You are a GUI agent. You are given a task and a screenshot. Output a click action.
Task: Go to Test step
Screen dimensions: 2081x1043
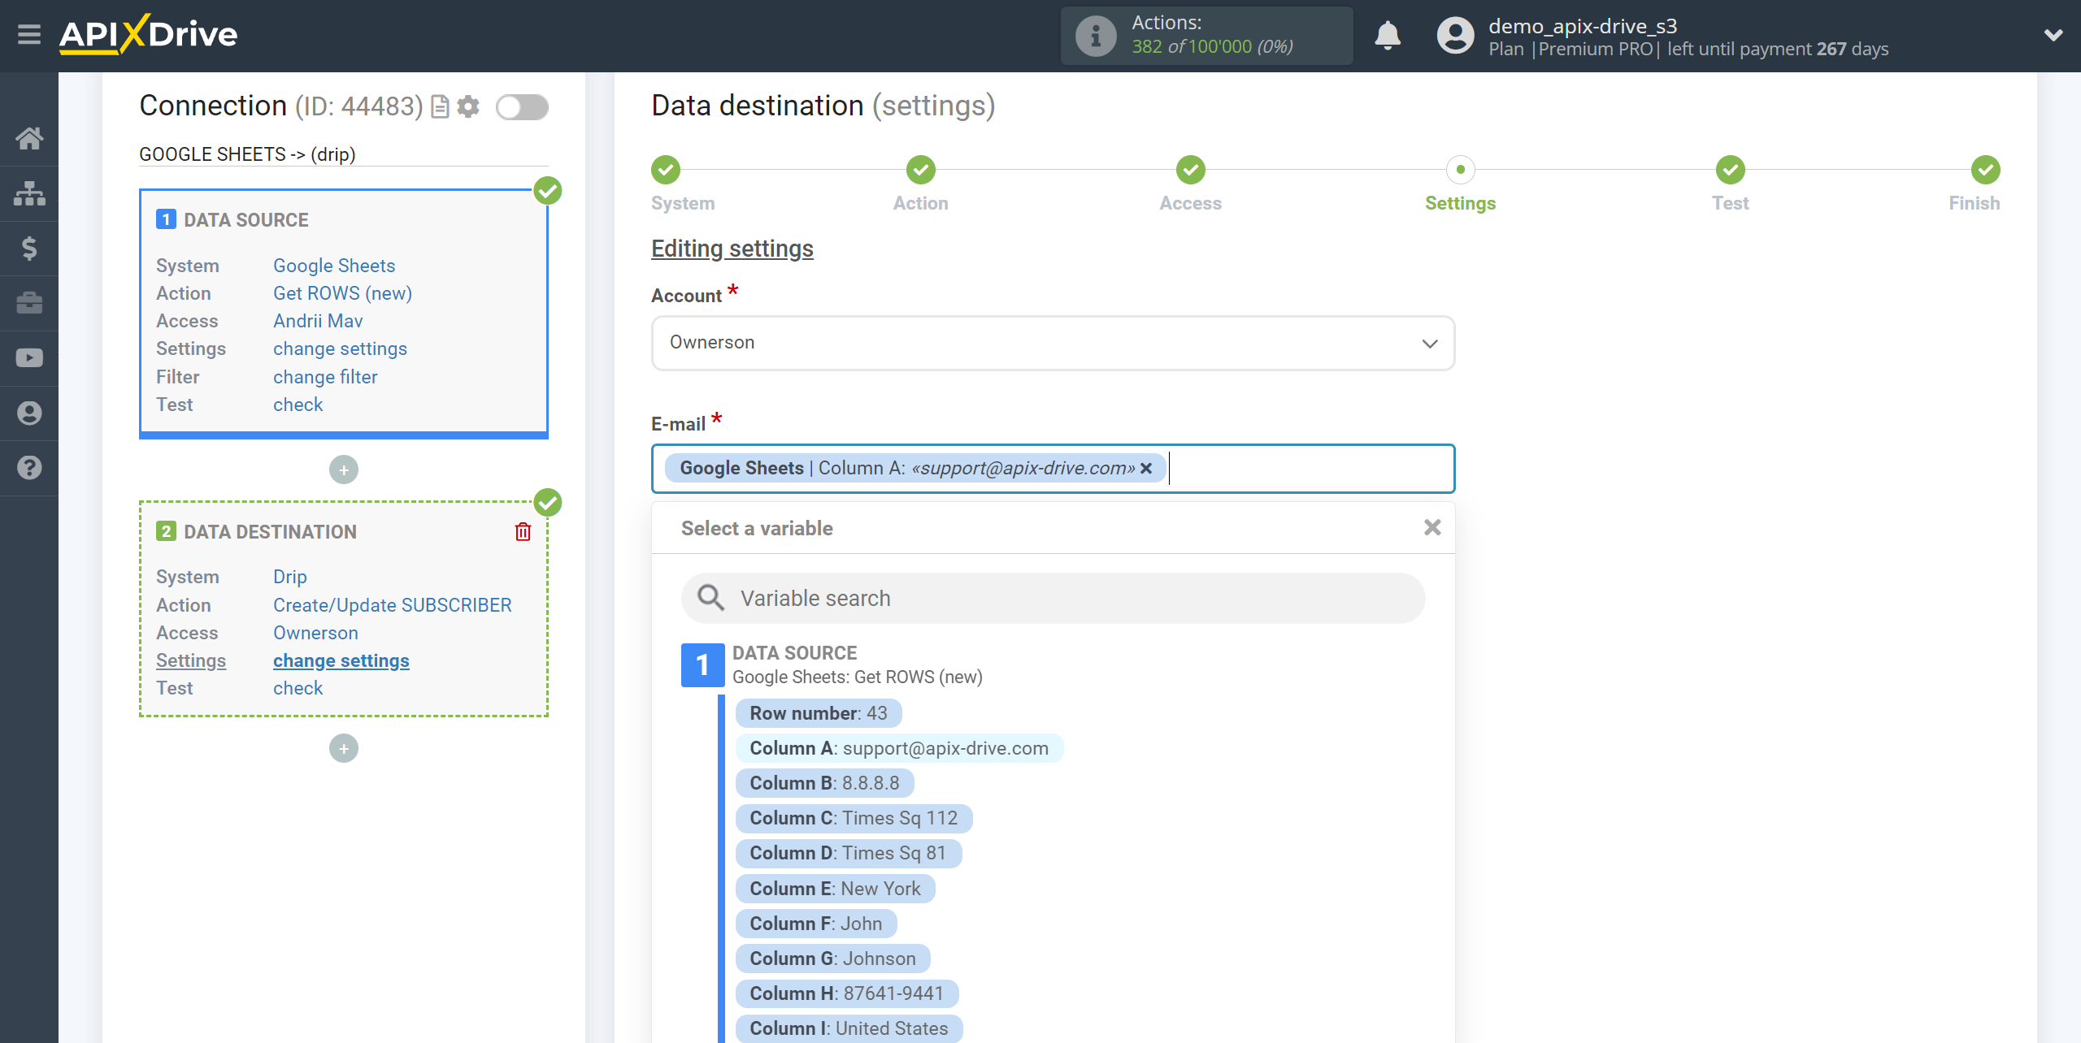pyautogui.click(x=1731, y=170)
